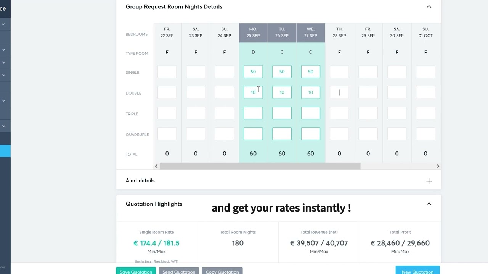This screenshot has width=488, height=274.
Task: Click Double room field for Th. 28 Sep
Action: [x=339, y=92]
